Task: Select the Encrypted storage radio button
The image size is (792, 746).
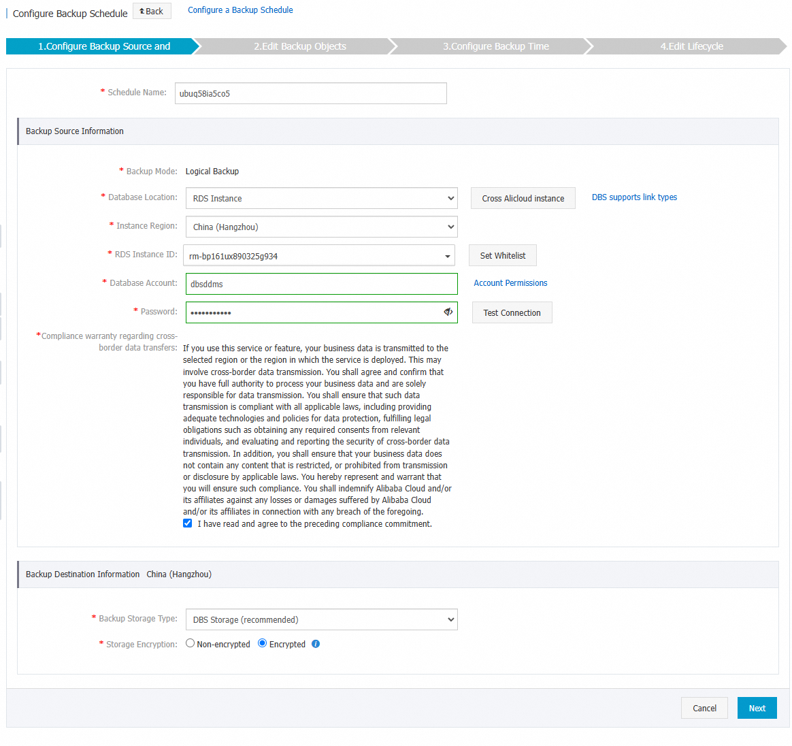Action: [x=262, y=643]
